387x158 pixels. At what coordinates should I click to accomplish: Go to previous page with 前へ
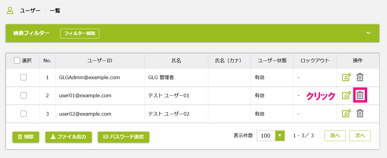click(x=335, y=135)
